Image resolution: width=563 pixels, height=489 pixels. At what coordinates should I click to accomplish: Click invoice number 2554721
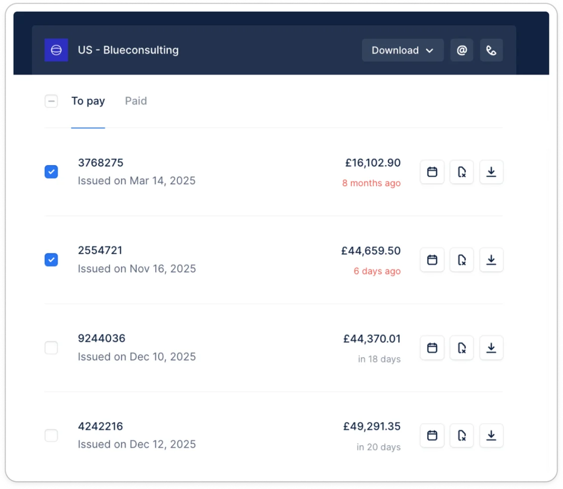point(100,251)
